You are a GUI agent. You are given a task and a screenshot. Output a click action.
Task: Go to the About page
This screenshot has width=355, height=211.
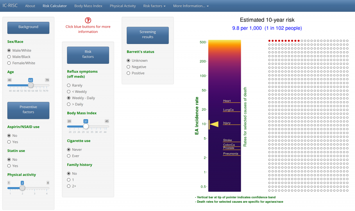(30, 6)
